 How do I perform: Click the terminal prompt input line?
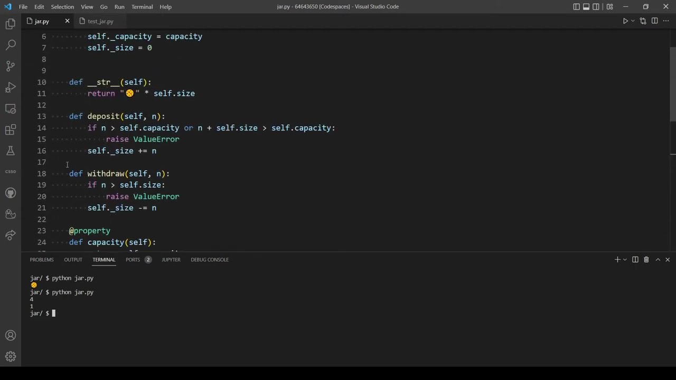pyautogui.click(x=43, y=313)
